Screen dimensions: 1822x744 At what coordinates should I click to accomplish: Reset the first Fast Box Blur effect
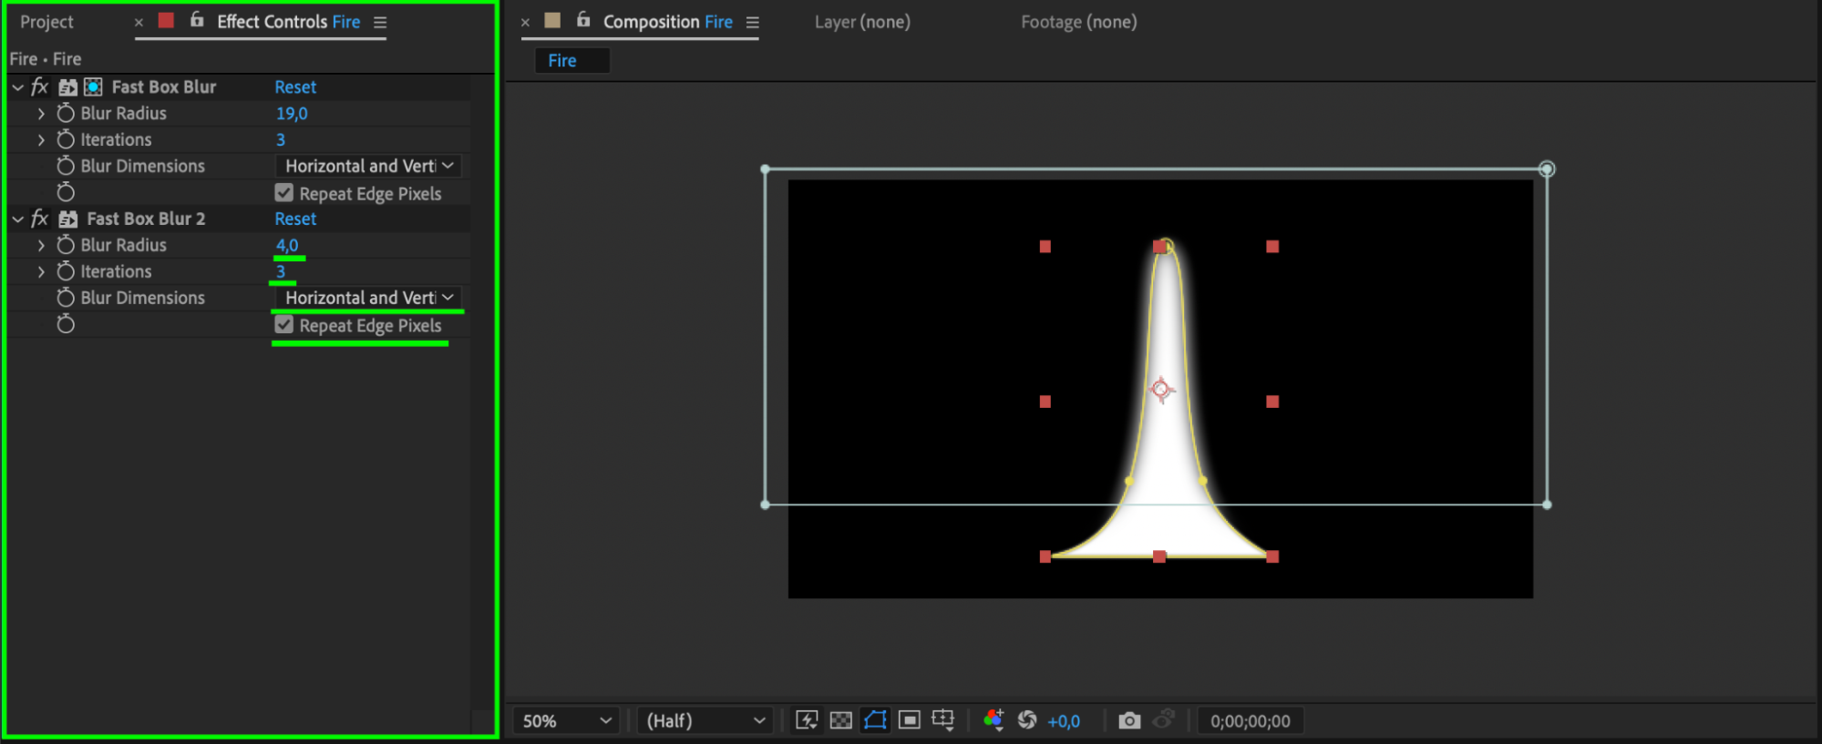(x=295, y=87)
